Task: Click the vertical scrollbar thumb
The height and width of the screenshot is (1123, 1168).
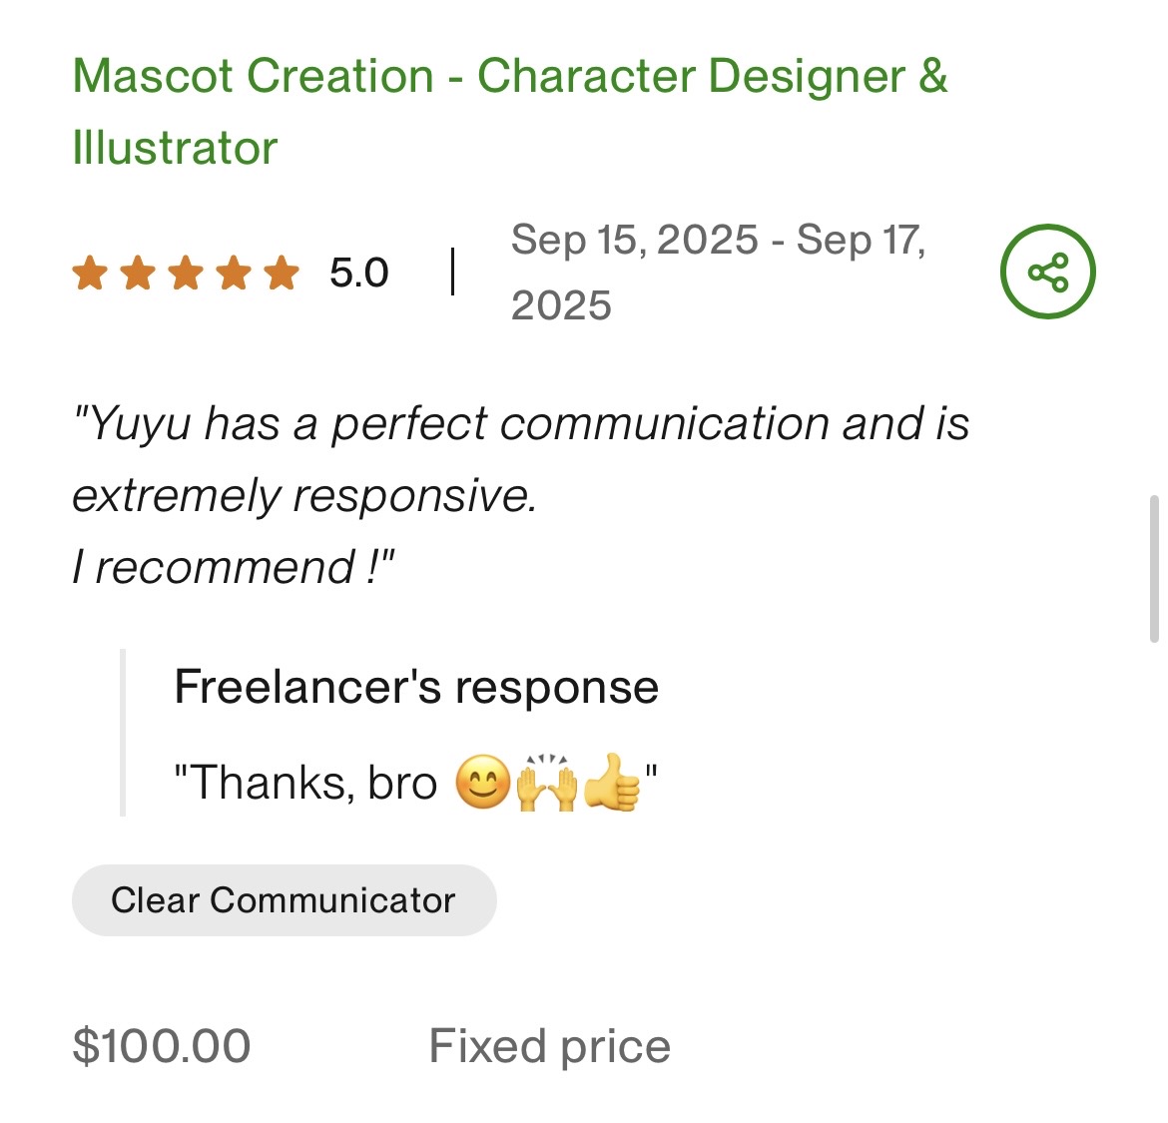Action: (1154, 567)
